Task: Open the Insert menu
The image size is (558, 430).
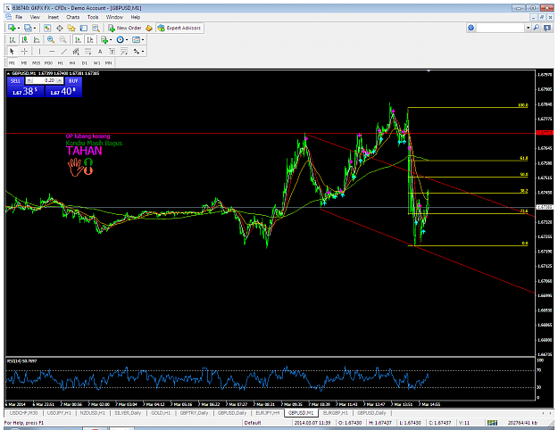Action: [x=54, y=17]
